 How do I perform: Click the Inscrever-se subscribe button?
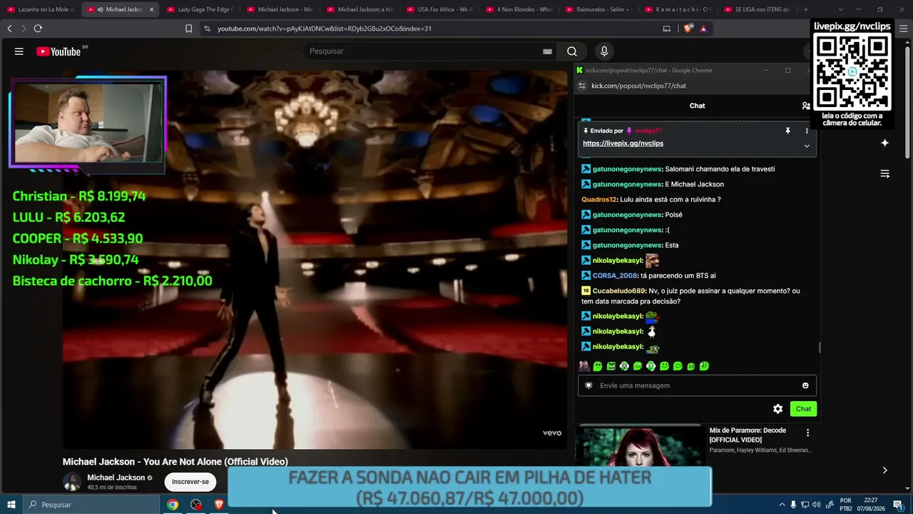[x=190, y=482]
